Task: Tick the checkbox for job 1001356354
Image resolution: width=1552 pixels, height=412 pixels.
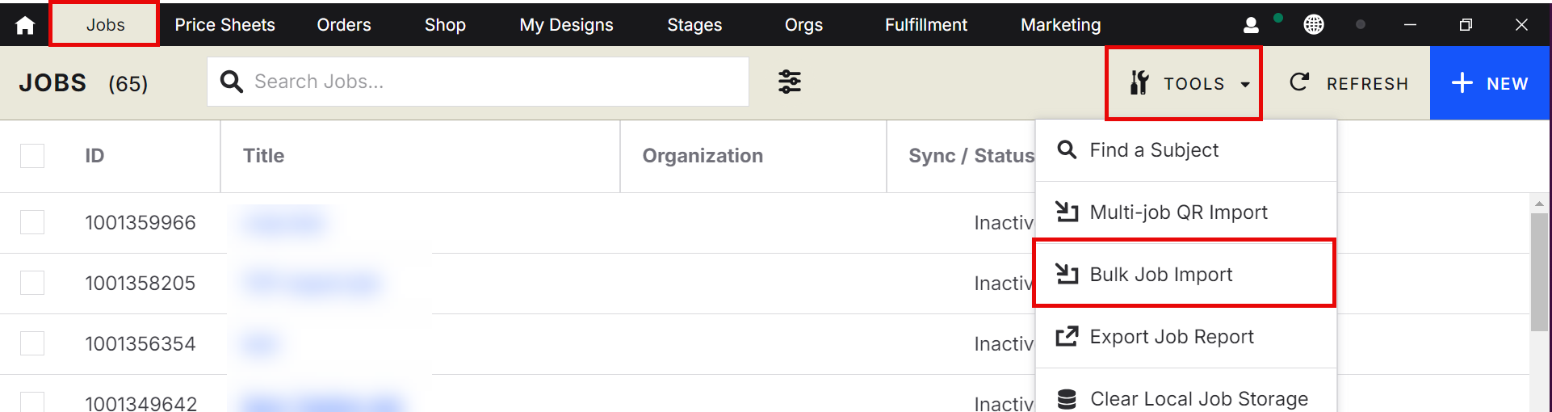Action: pyautogui.click(x=32, y=343)
